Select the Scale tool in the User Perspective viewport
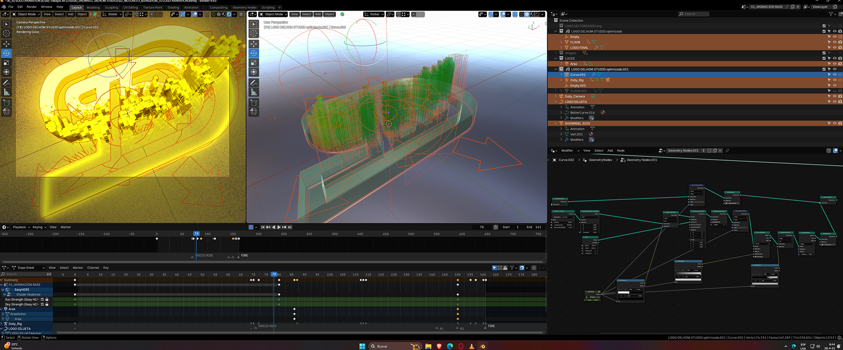 pyautogui.click(x=254, y=63)
